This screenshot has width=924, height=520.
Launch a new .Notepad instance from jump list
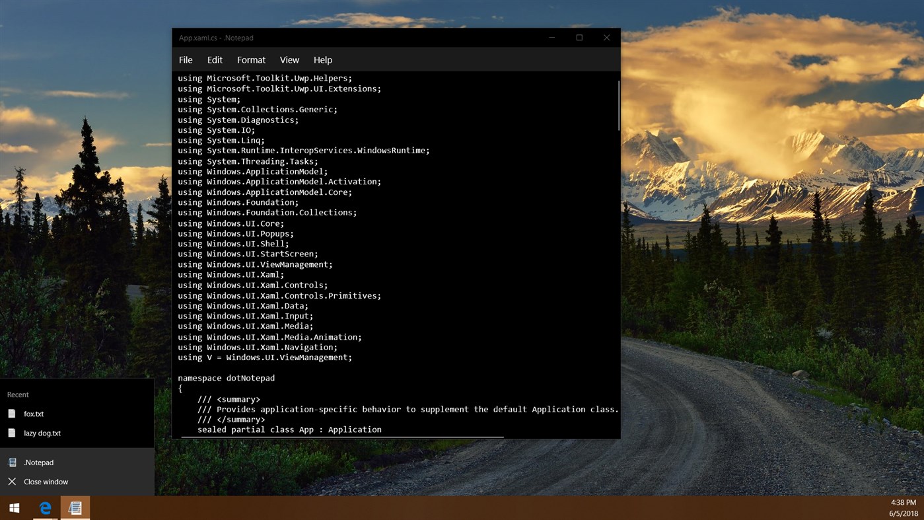coord(40,462)
